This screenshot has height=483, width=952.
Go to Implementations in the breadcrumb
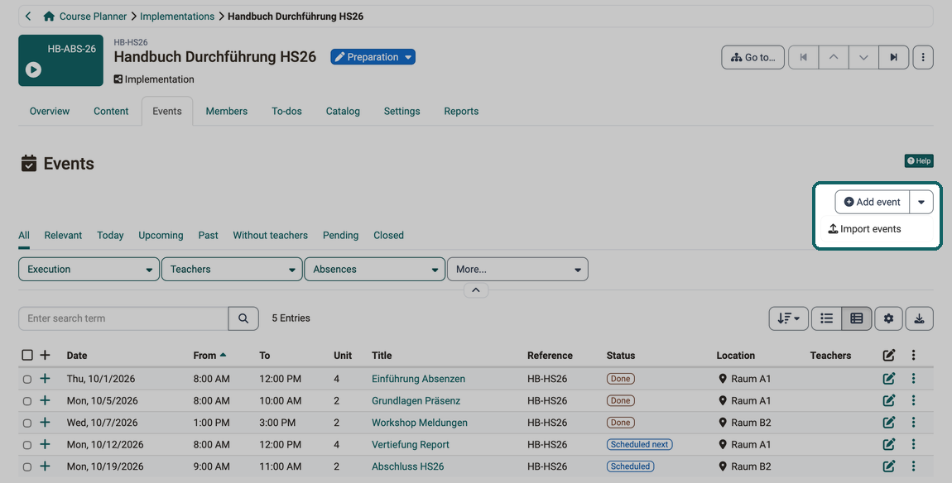[x=177, y=17]
